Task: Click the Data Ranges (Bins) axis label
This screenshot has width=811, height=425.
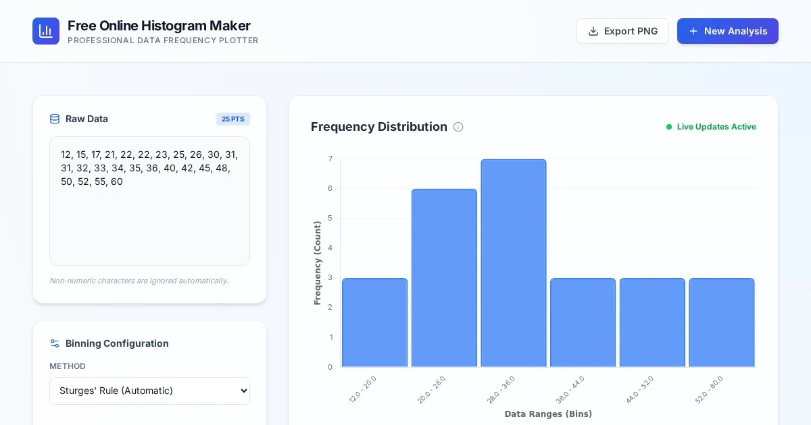Action: [548, 414]
